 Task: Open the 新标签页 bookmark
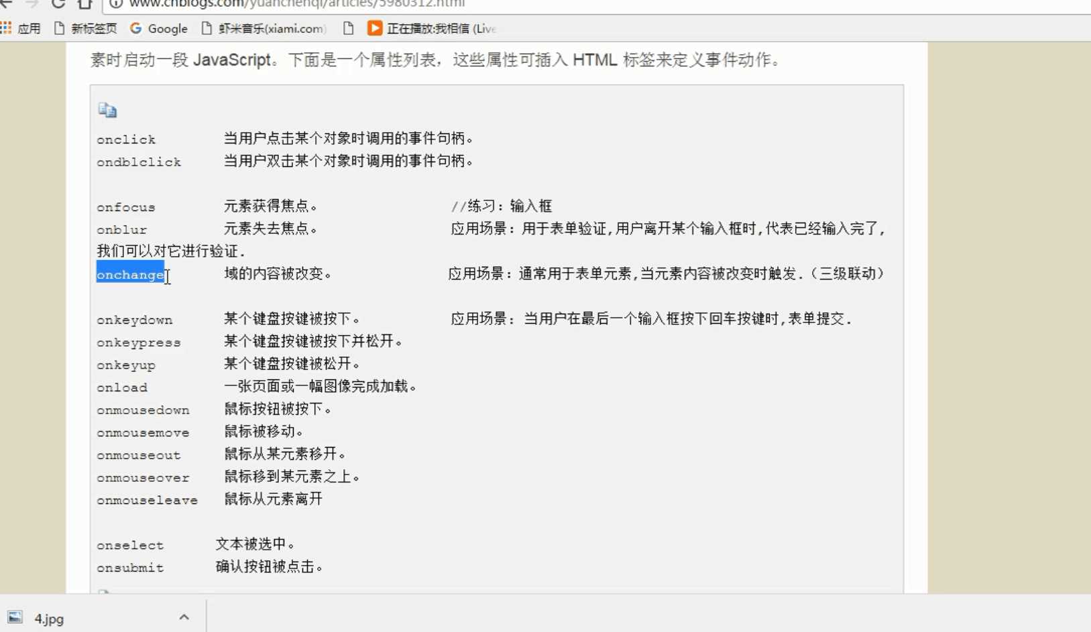point(85,28)
